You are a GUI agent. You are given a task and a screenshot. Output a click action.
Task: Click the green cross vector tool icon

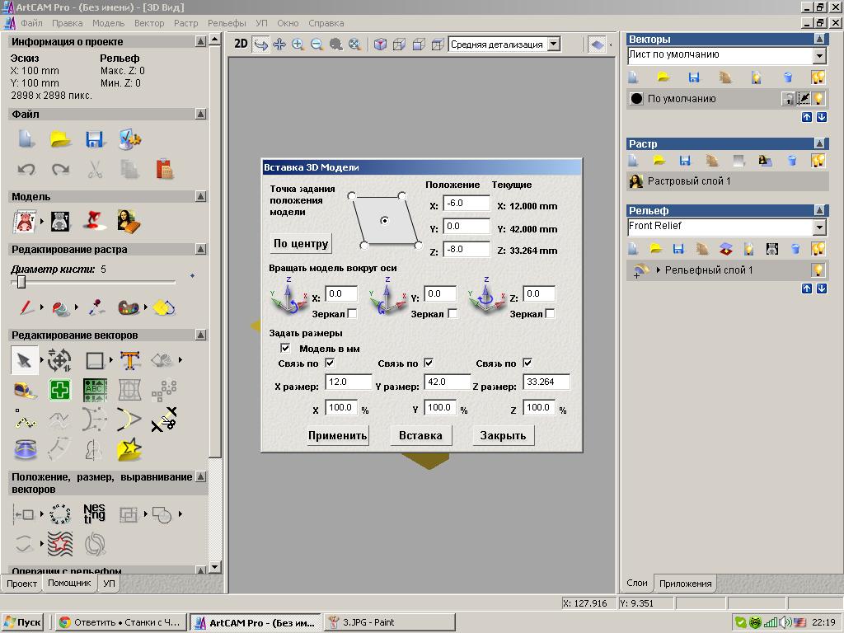coord(59,390)
